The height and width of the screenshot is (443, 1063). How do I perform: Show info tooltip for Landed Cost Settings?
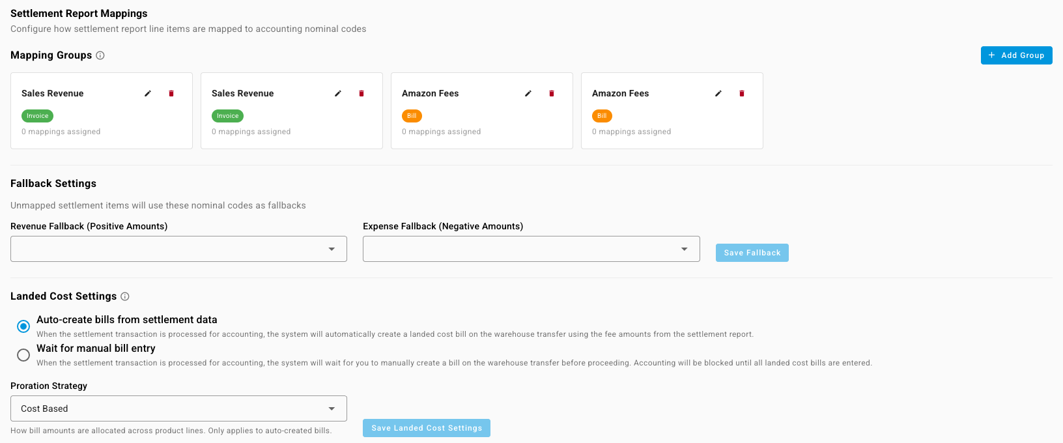point(125,296)
